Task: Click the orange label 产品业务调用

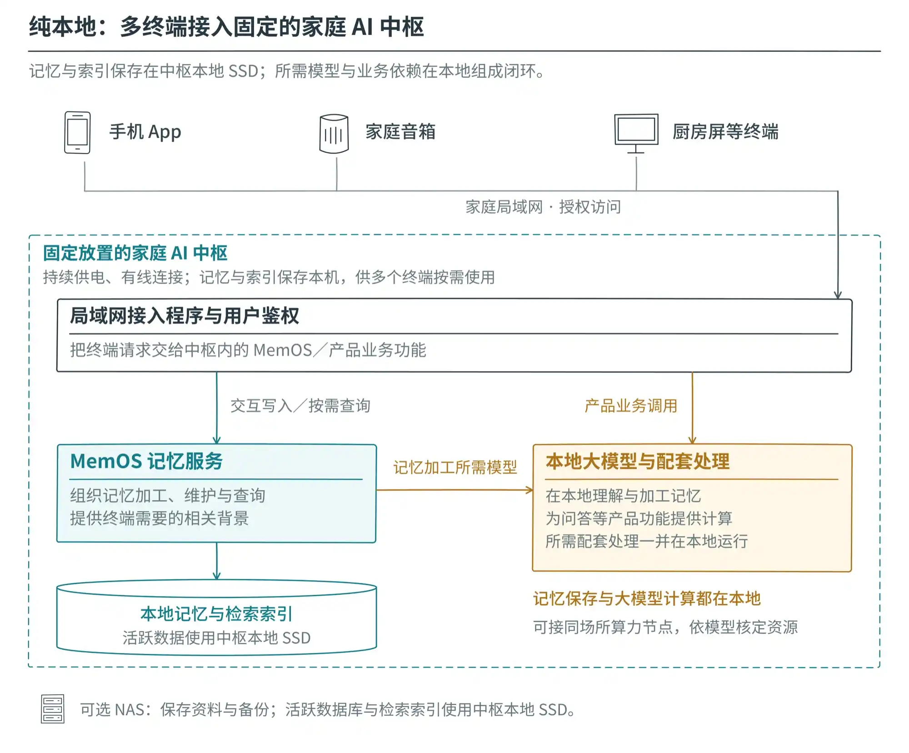Action: coord(631,406)
